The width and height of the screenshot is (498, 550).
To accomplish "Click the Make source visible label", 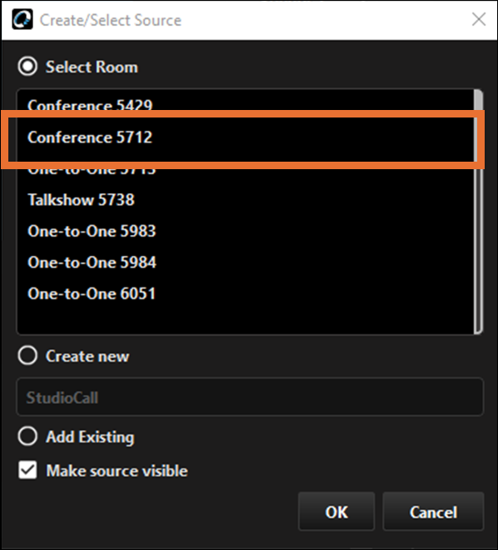I will [x=117, y=470].
